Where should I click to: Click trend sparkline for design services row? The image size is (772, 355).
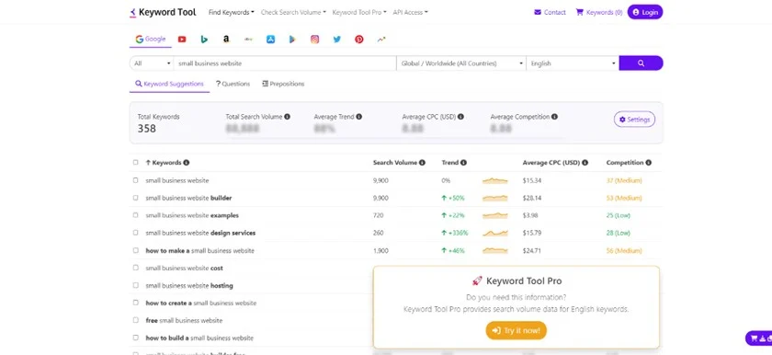(x=494, y=233)
